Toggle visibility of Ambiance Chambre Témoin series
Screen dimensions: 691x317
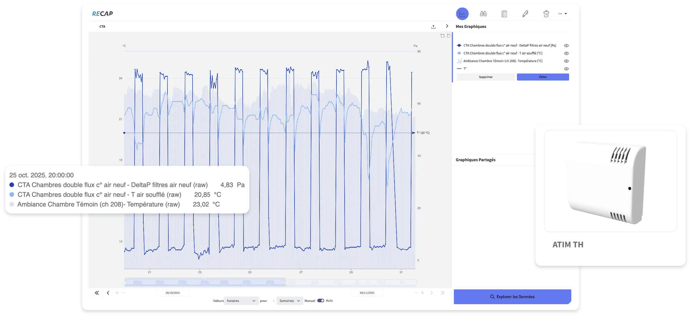pos(566,61)
